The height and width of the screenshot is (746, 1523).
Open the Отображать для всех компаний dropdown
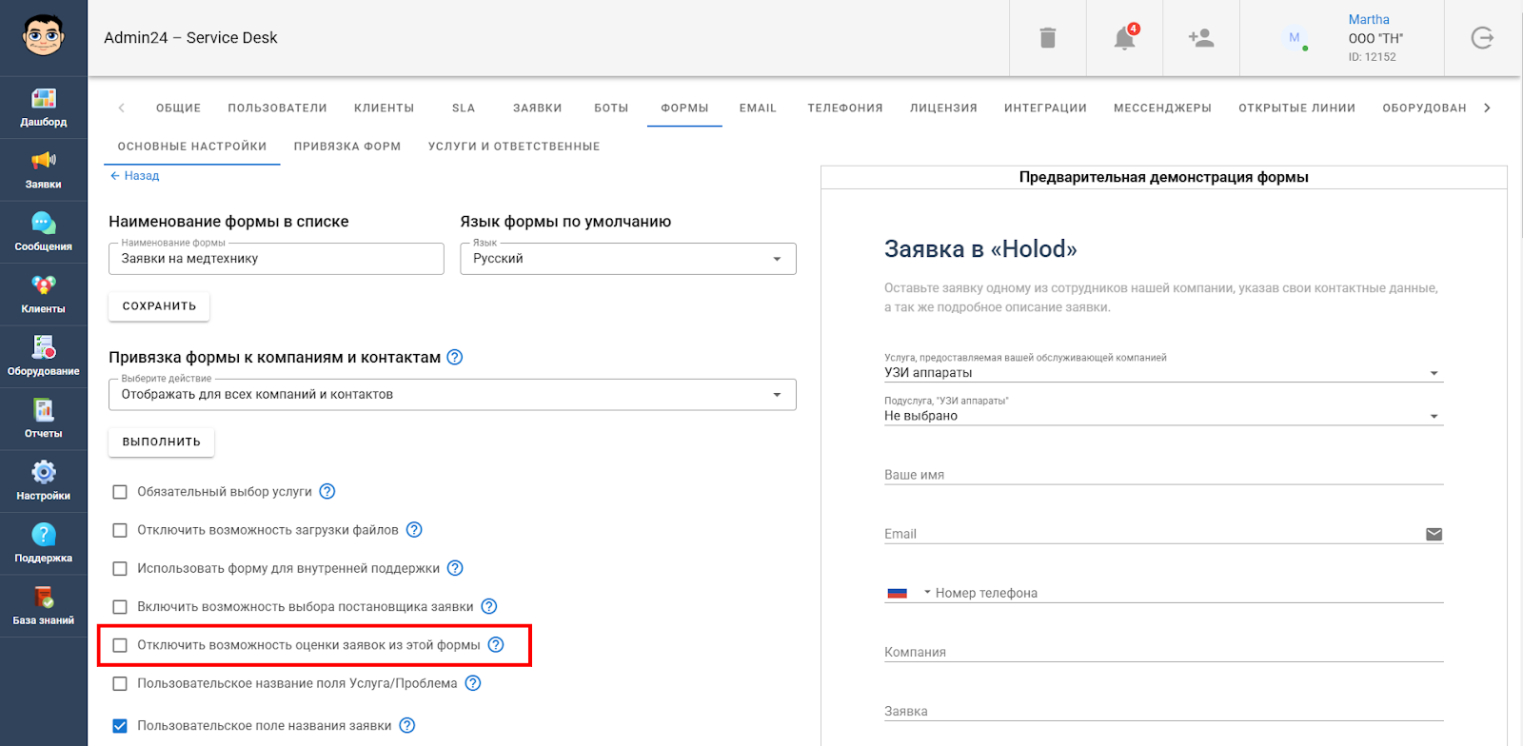tap(452, 395)
